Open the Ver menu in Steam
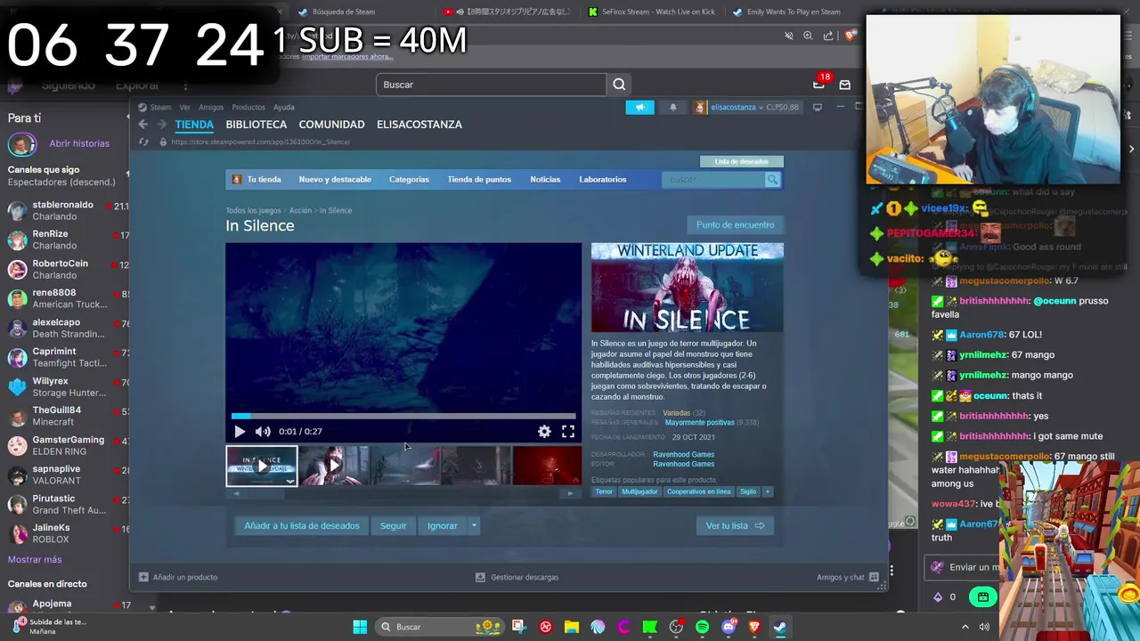Viewport: 1140px width, 641px height. (x=184, y=108)
